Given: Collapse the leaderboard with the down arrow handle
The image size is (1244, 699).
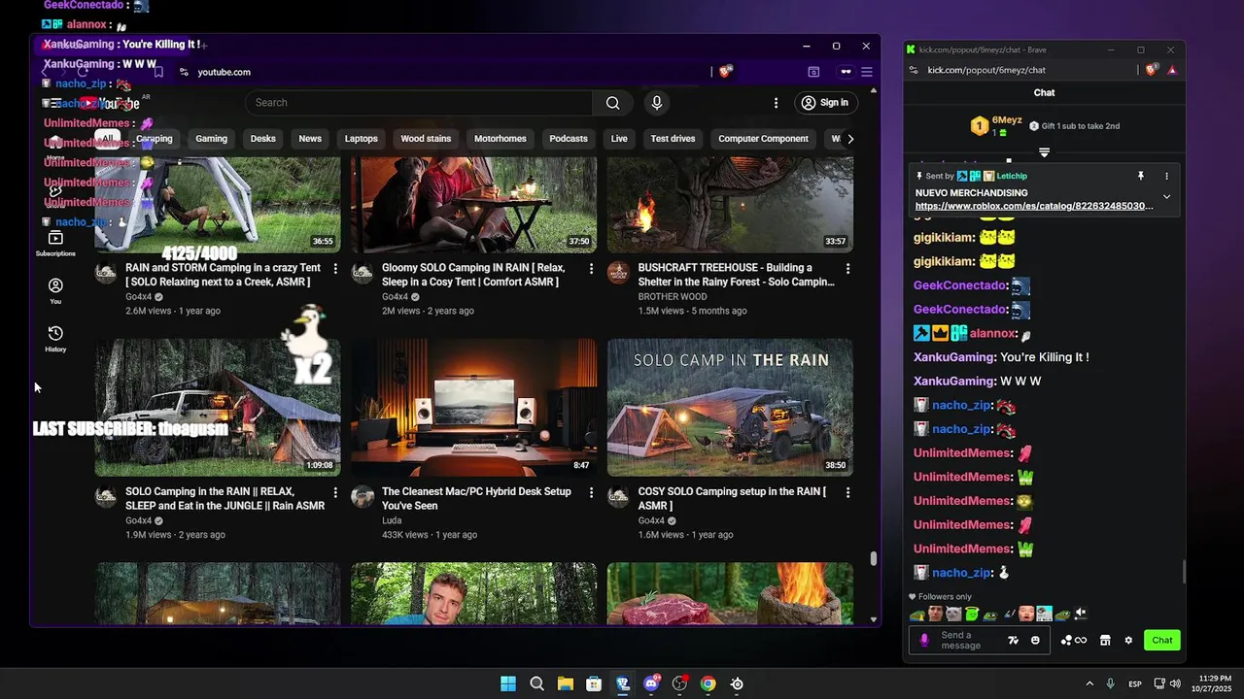Looking at the screenshot, I should coord(1044,152).
